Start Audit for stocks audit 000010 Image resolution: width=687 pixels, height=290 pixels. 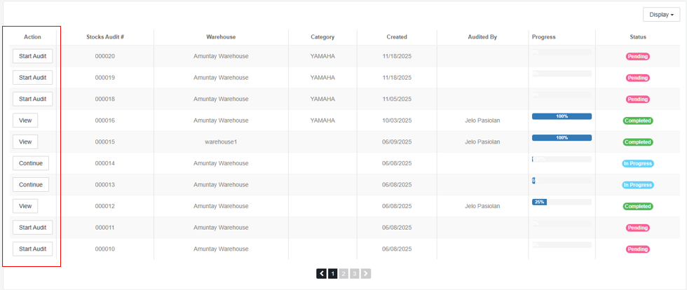tap(32, 249)
